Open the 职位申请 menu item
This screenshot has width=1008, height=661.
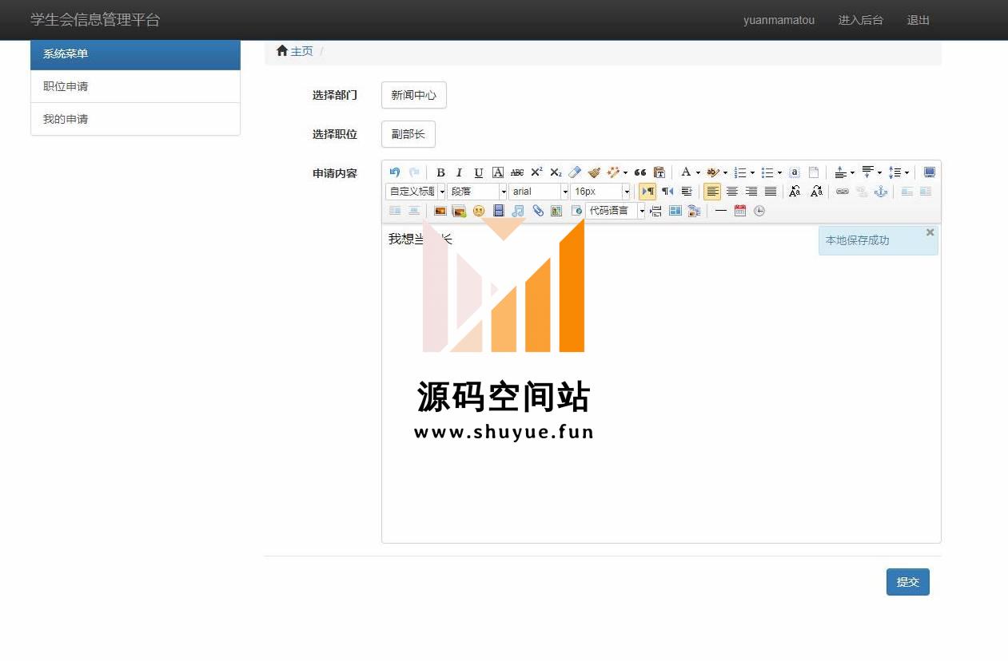[x=135, y=86]
